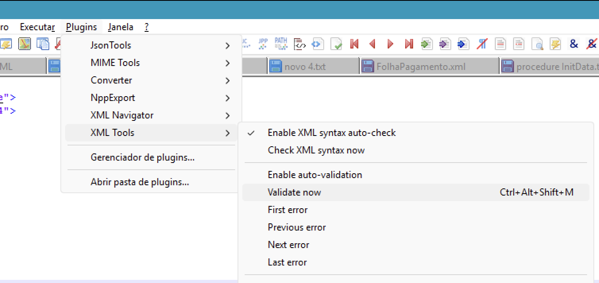599x283 pixels.
Task: Click the ampersand icon without strikethrough
Action: coord(574,44)
